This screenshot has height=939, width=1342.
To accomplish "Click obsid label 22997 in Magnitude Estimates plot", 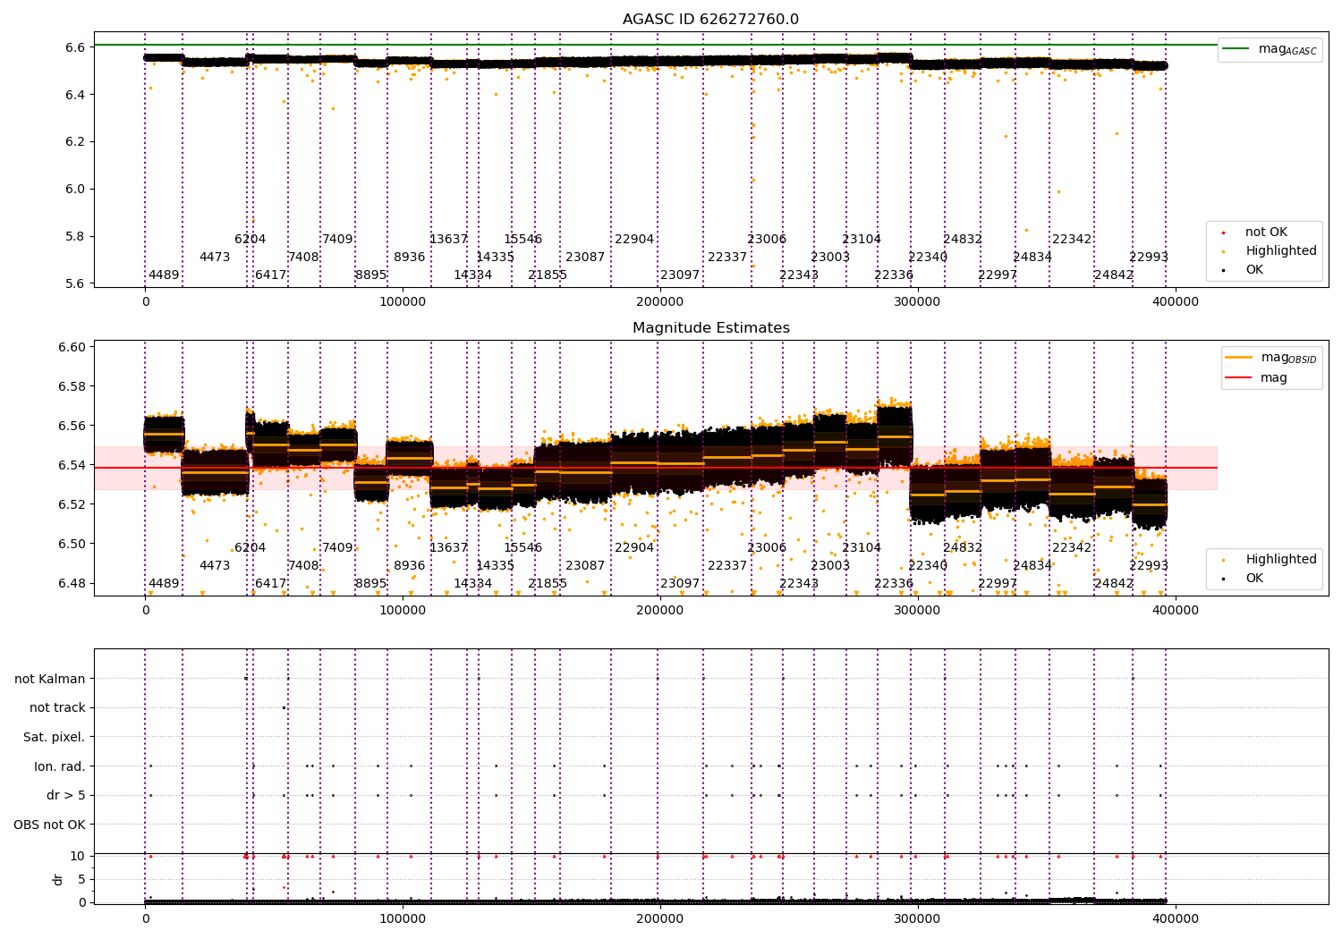I will 998,584.
